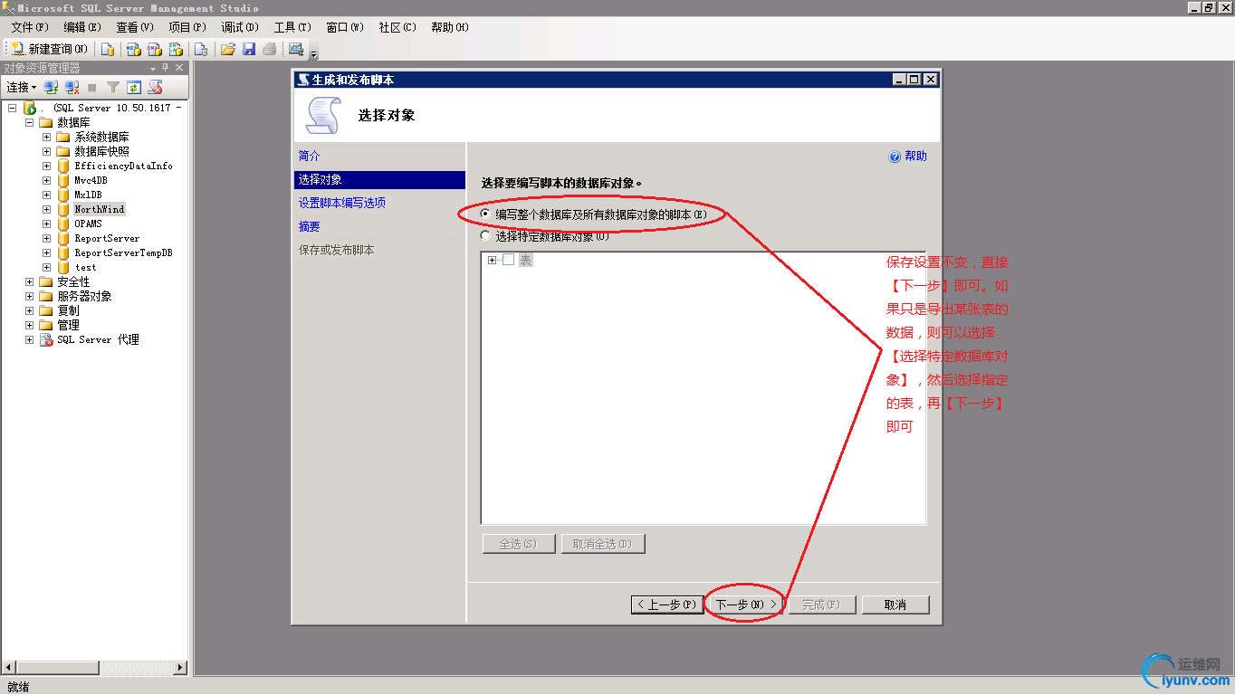Image resolution: width=1235 pixels, height=695 pixels.
Task: Click the Refresh icon in Object Explorer
Action: [134, 87]
